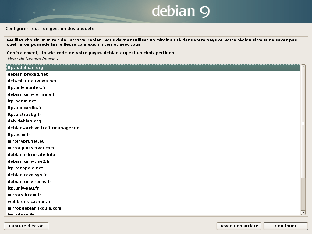Pick ftp.univ-nantes.fr from the list

(x=153, y=87)
